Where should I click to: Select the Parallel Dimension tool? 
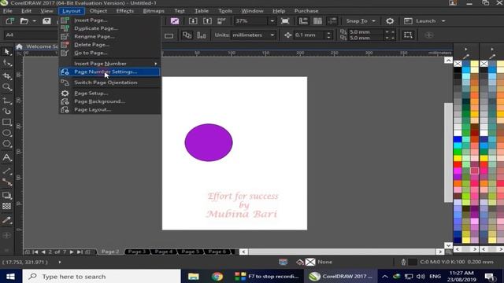coord(7,171)
